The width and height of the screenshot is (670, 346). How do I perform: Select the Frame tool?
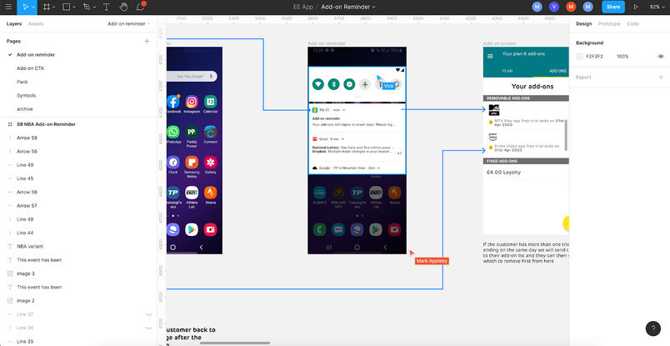point(47,7)
